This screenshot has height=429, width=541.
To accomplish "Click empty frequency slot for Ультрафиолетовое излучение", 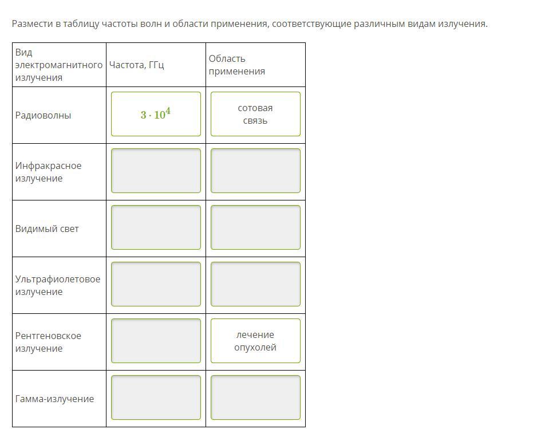I will pos(156,284).
